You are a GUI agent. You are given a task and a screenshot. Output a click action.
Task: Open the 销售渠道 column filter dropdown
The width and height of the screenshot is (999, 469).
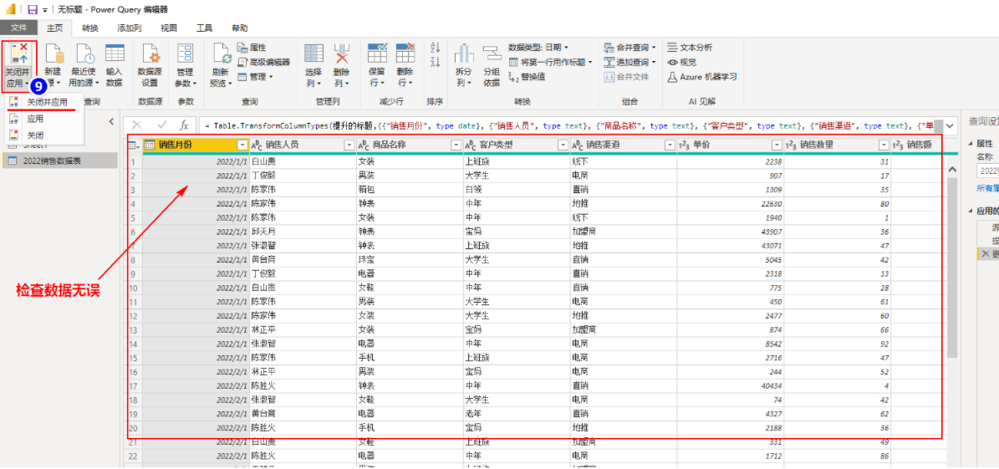(670, 145)
